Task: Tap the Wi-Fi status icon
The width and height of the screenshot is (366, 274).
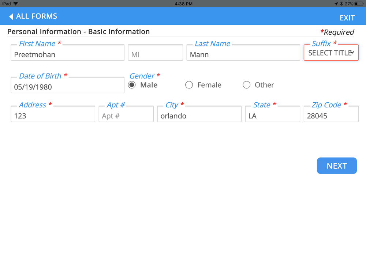Action: click(x=16, y=4)
